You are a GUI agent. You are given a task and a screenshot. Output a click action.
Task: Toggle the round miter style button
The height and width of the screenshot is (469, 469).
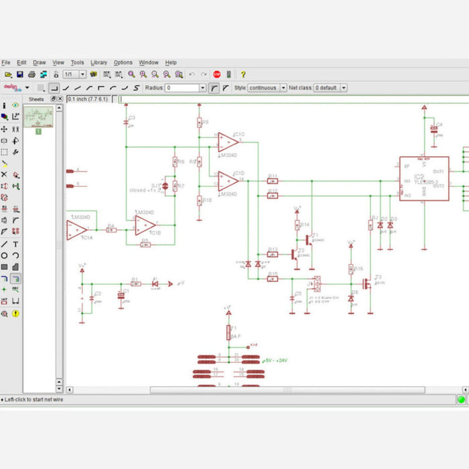(x=214, y=88)
